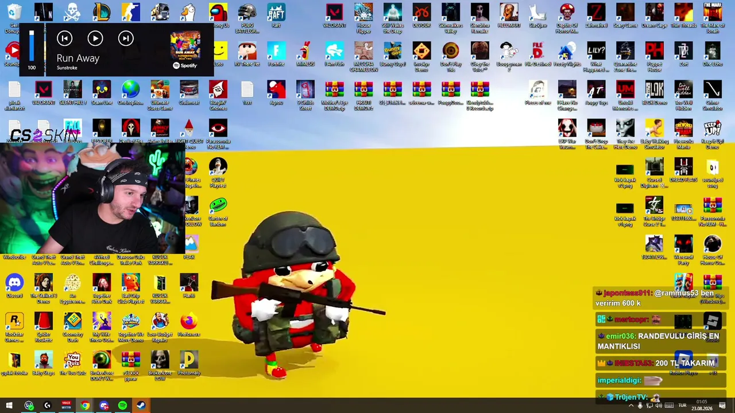Select the Fireworks Mania desktop icon
Viewport: 735px width, 413px height.
pyautogui.click(x=683, y=134)
